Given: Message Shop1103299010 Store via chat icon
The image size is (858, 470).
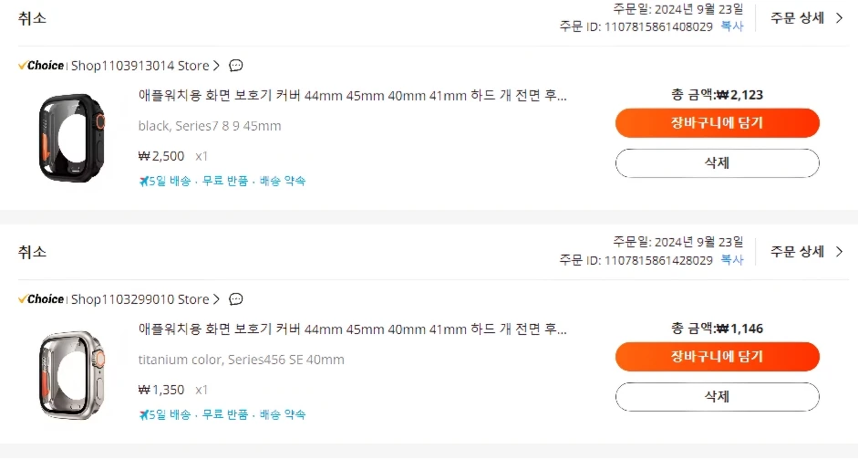Looking at the screenshot, I should pyautogui.click(x=236, y=299).
